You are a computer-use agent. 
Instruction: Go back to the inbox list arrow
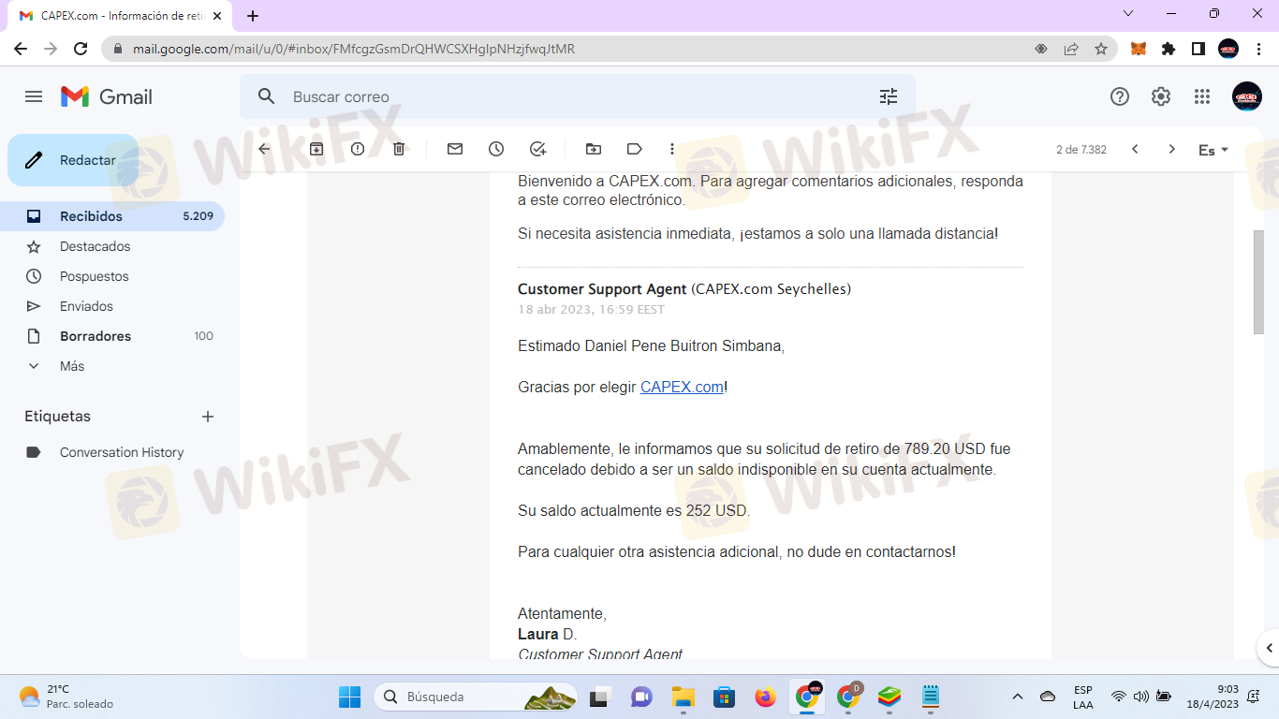(264, 149)
